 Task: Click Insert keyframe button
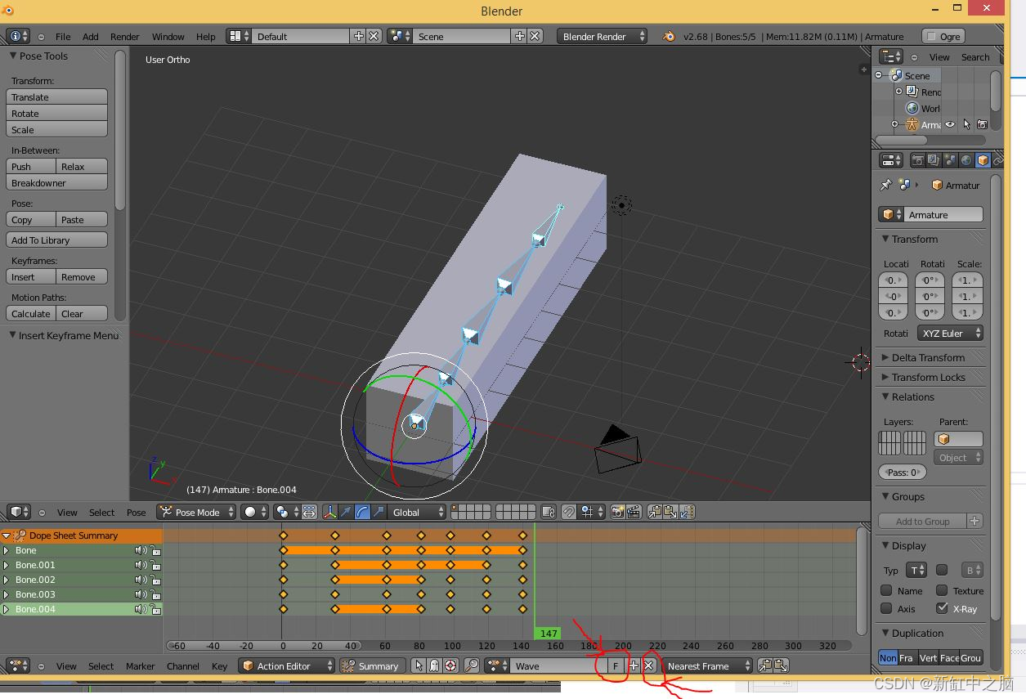tap(31, 276)
